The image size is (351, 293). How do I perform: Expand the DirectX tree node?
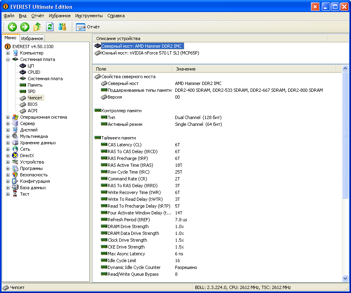[x=8, y=156]
